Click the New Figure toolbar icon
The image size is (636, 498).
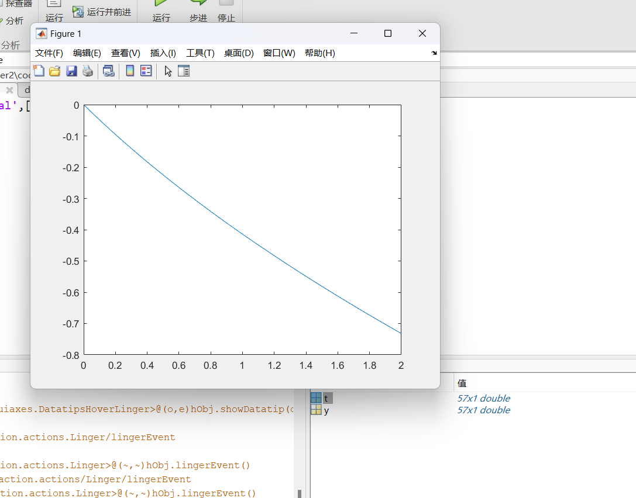pos(39,71)
